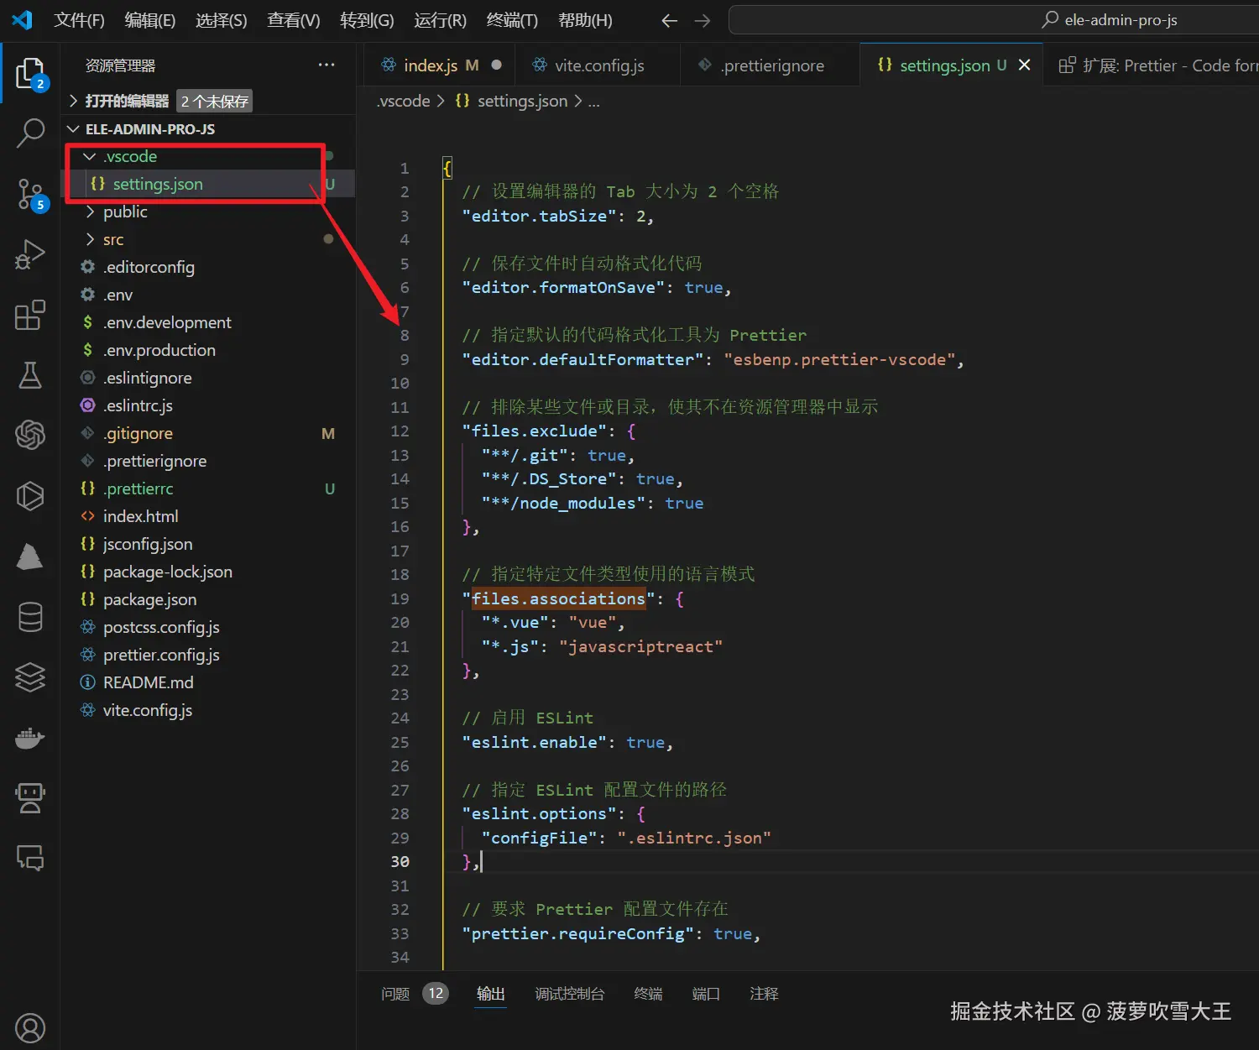Open the Extensions view
Viewport: 1259px width, 1050px height.
click(30, 316)
